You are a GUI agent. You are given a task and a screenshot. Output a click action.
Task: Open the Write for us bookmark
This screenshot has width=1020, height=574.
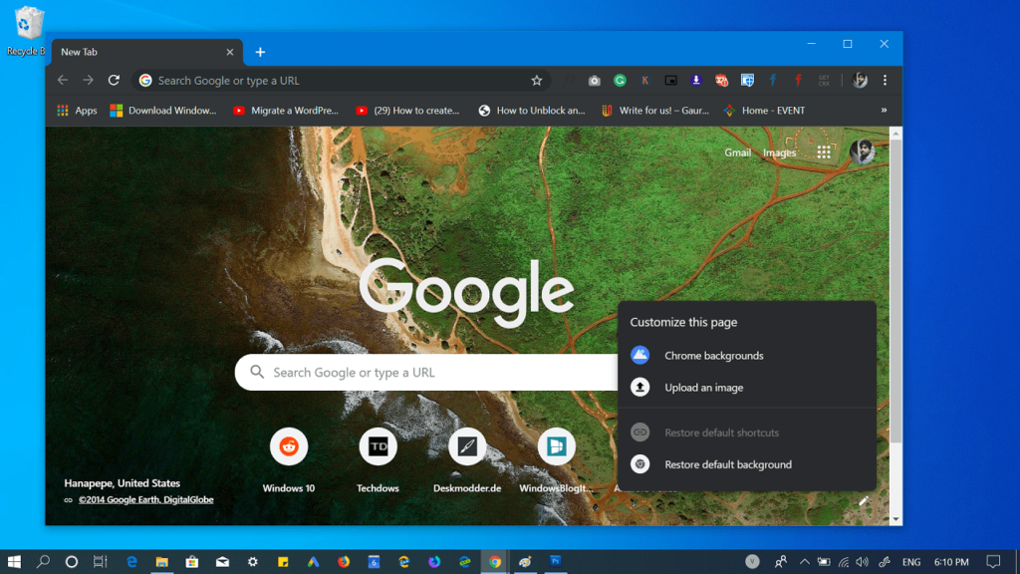[655, 110]
